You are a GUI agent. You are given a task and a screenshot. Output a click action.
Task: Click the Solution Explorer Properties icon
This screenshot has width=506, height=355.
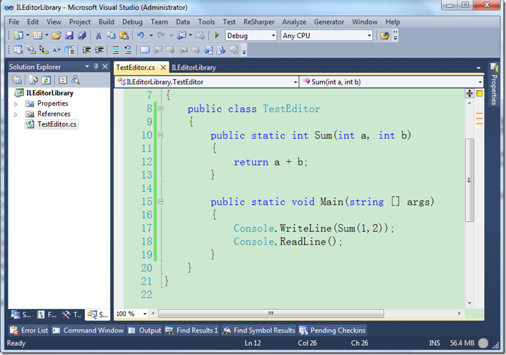pyautogui.click(x=17, y=80)
